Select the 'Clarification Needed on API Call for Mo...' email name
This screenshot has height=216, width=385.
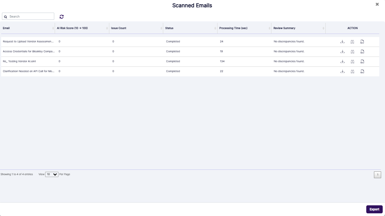29,71
